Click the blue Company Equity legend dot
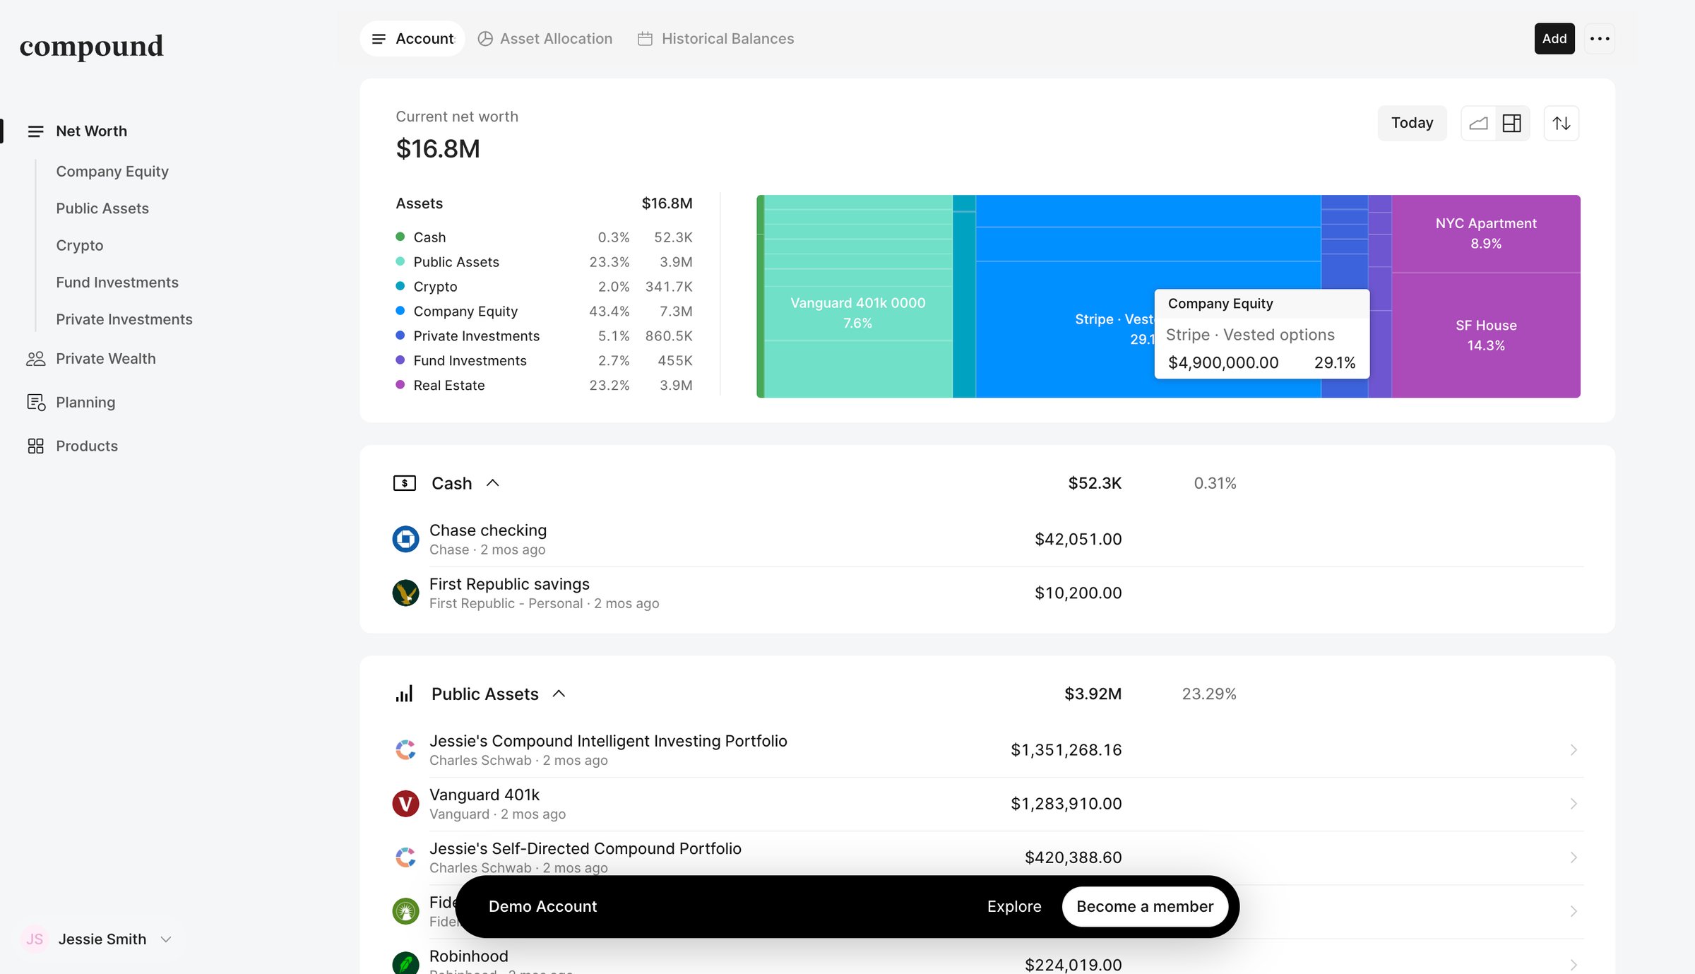Screen dimensions: 1695x974 tap(400, 311)
